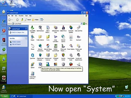The image size is (131, 98).
Task: Open the gear-shaped control panel icon
Action: pos(63,64)
